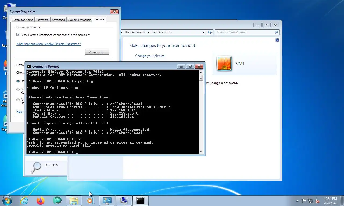
Task: Open Control Panel help question mark icon
Action: pos(277,40)
